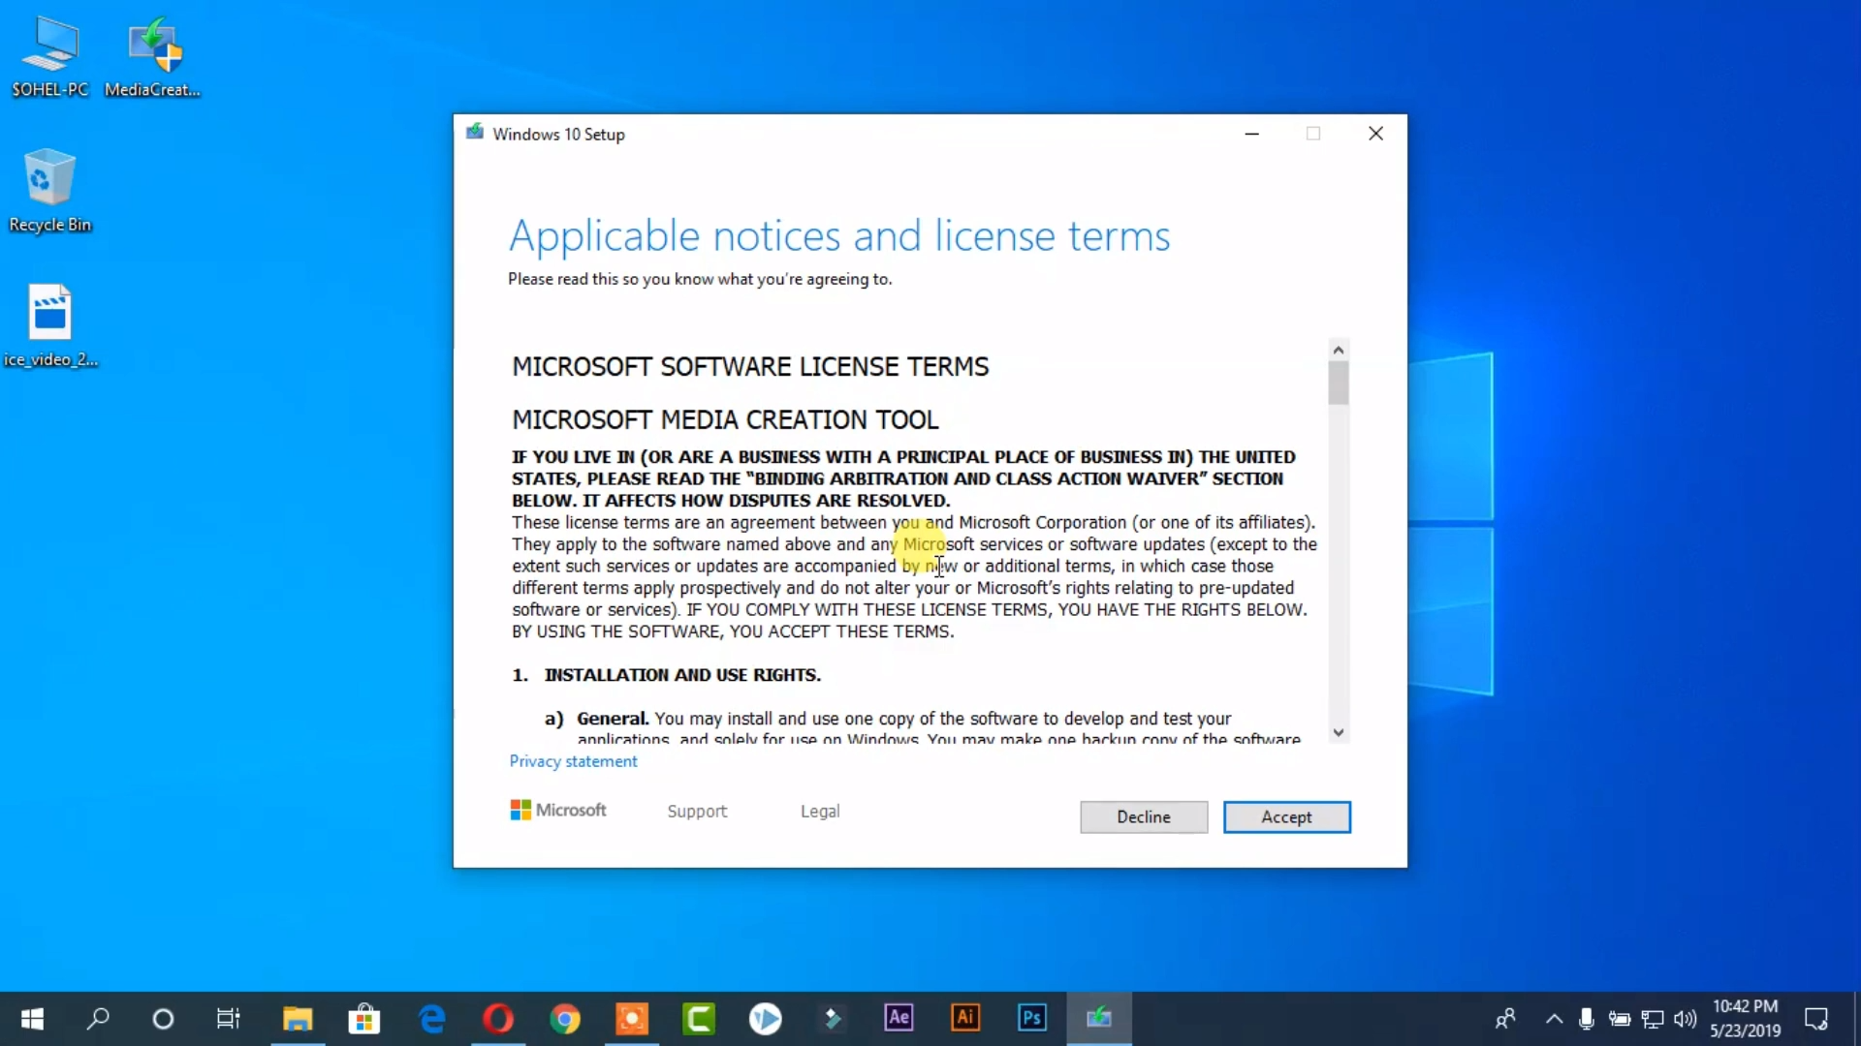Open Opera browser from taskbar

498,1018
